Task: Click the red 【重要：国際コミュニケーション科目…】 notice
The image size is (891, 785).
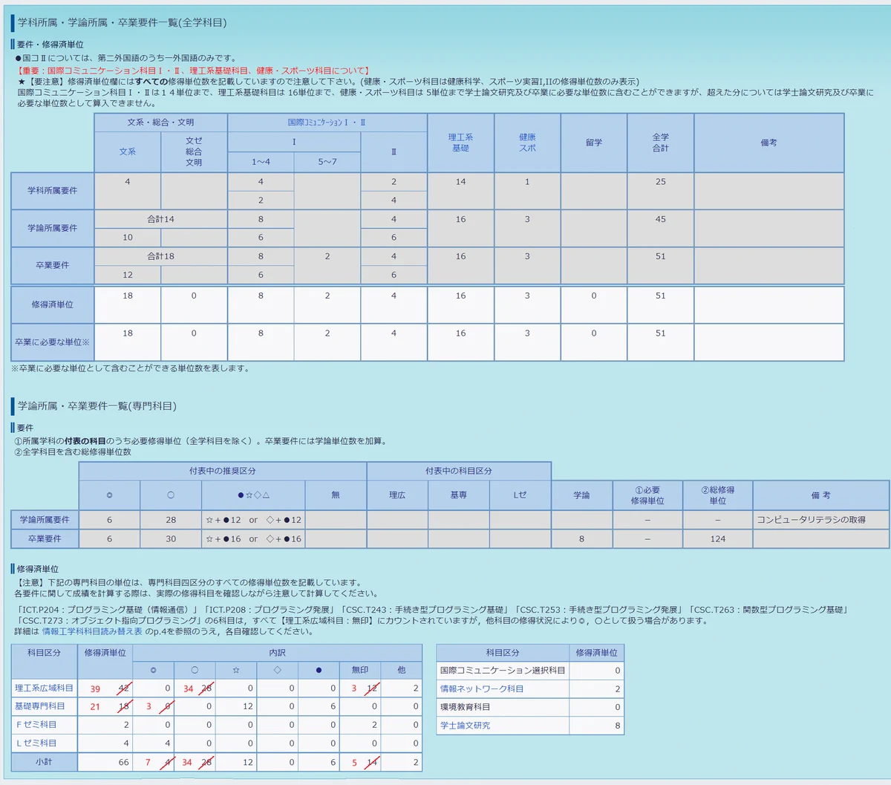Action: [193, 71]
